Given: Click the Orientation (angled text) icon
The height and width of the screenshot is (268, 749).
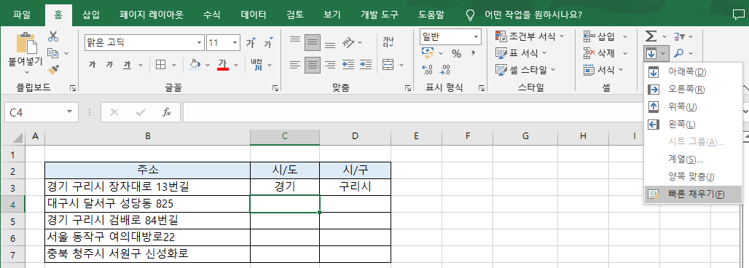Looking at the screenshot, I should (348, 42).
